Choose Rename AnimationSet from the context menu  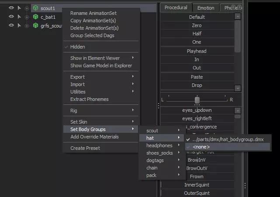(x=101, y=13)
